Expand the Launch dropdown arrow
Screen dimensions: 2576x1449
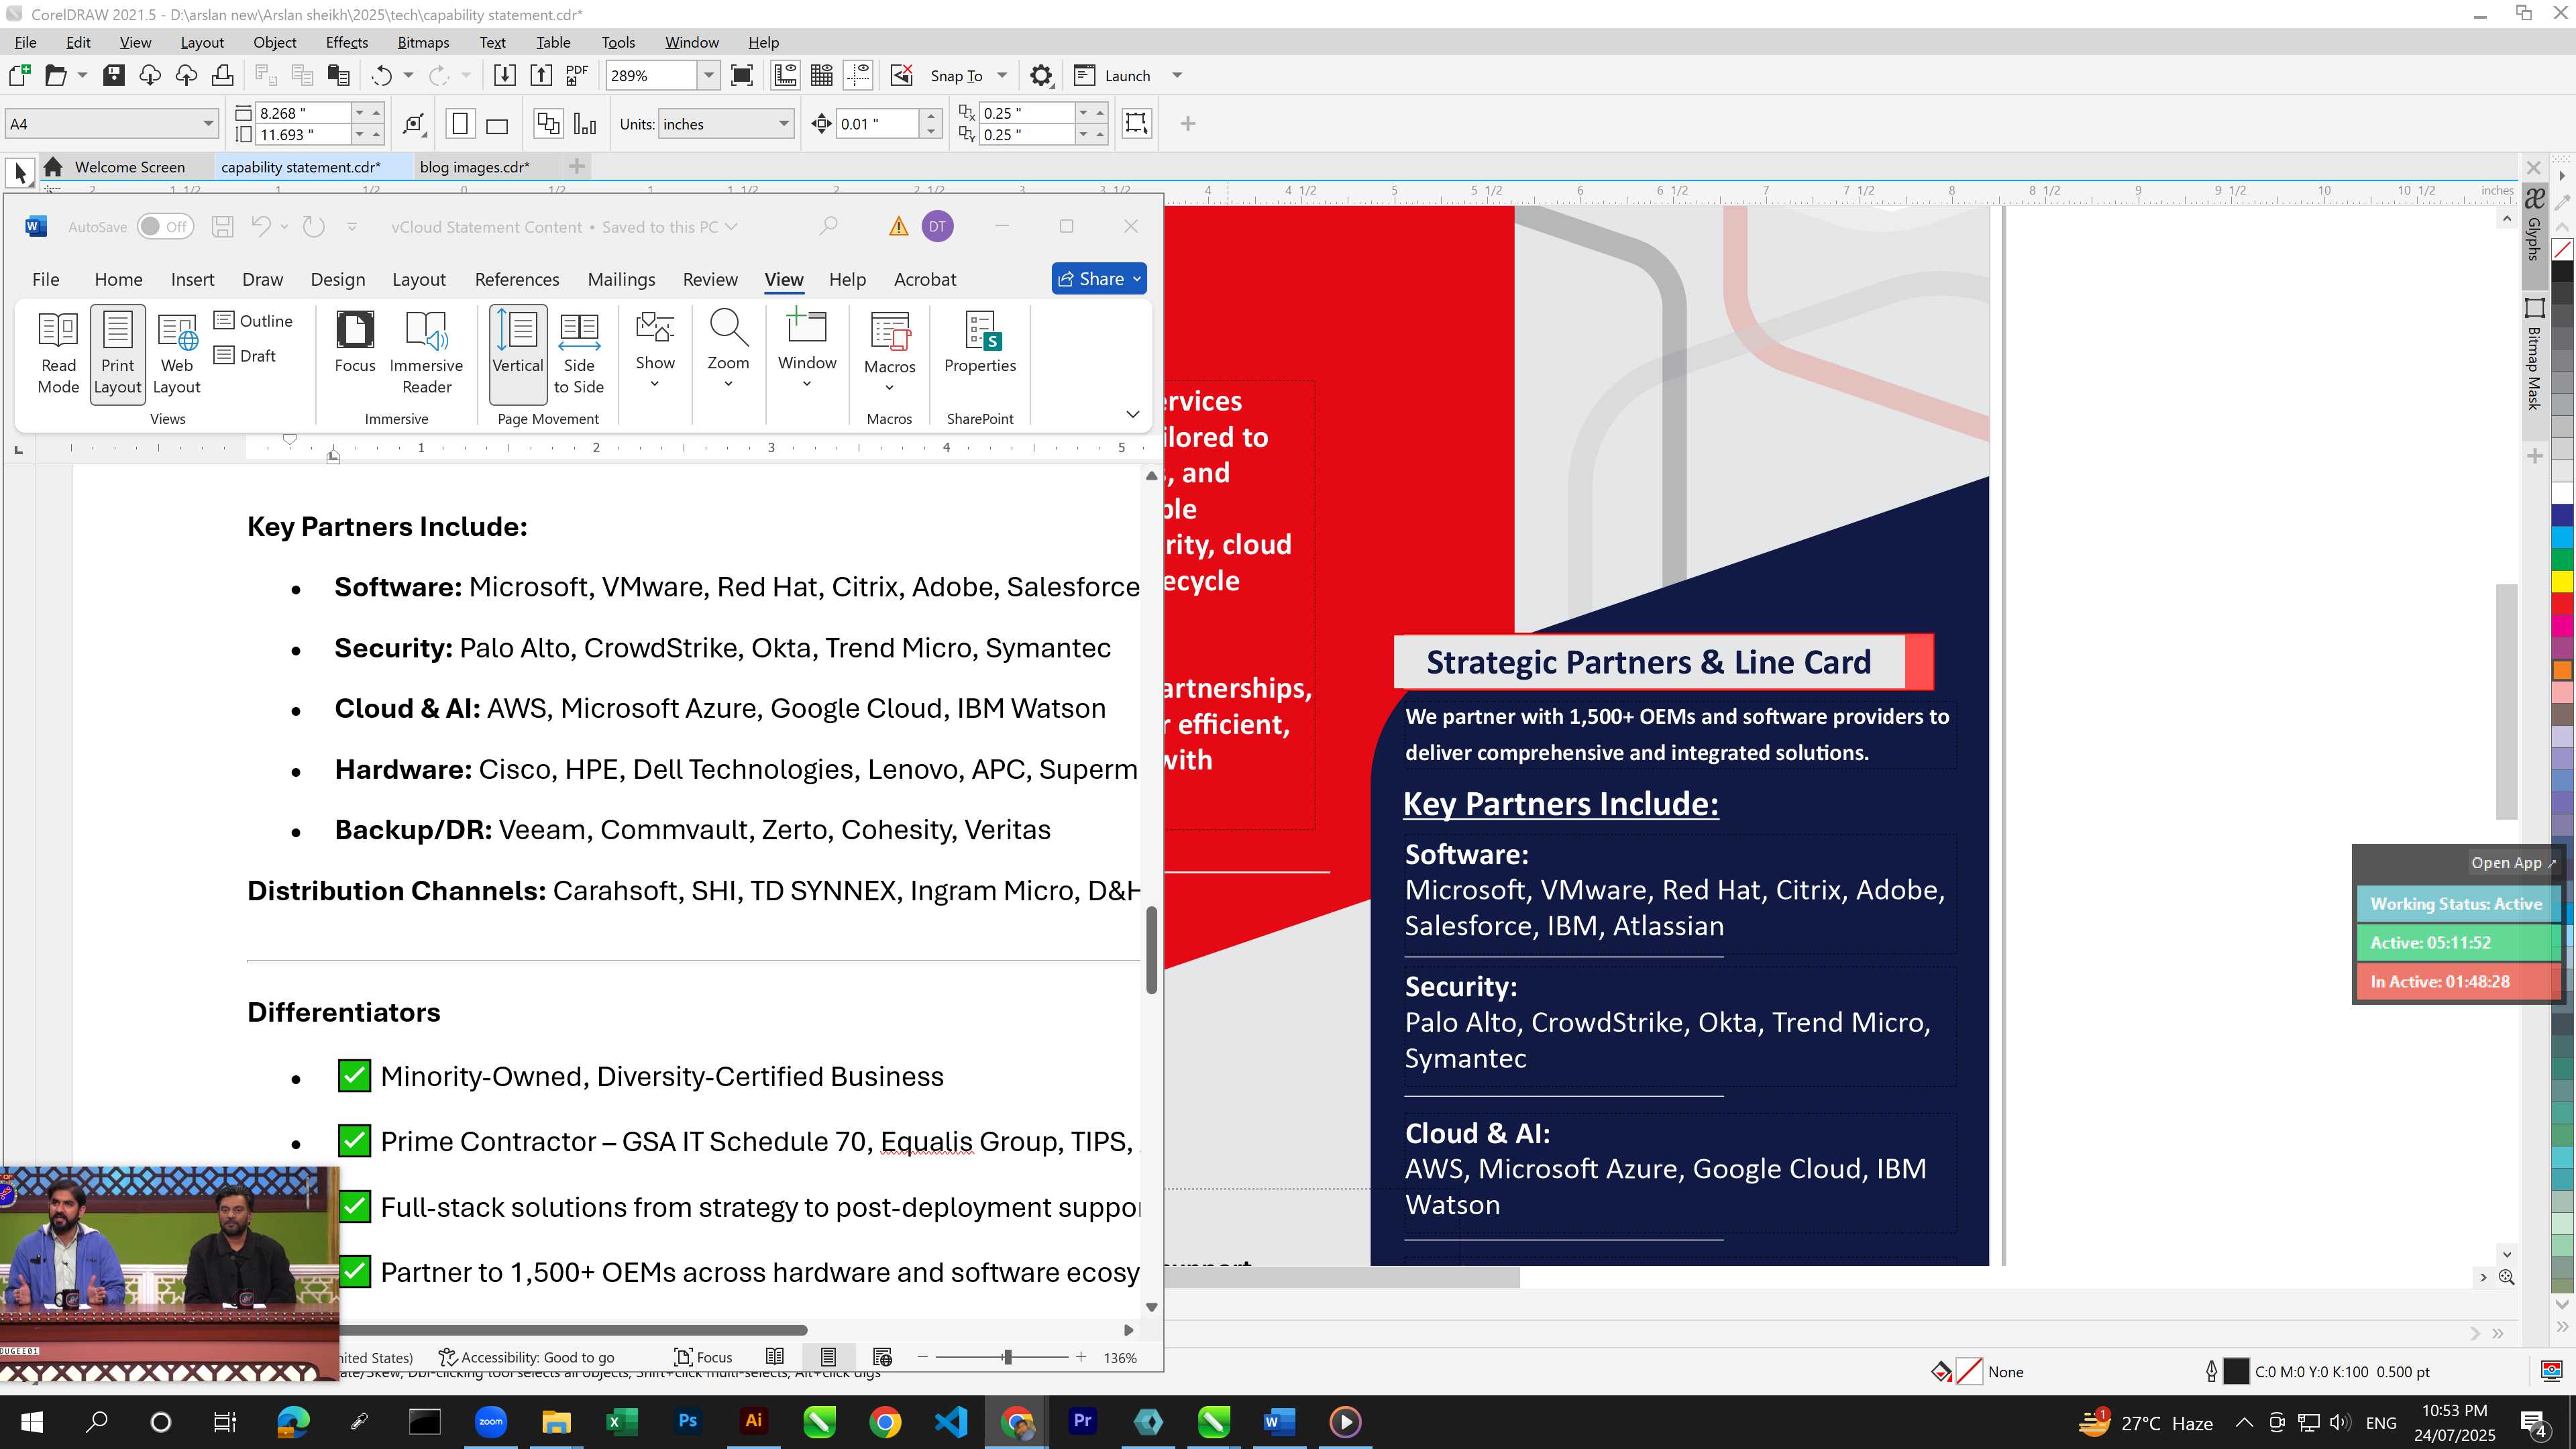pos(1177,75)
